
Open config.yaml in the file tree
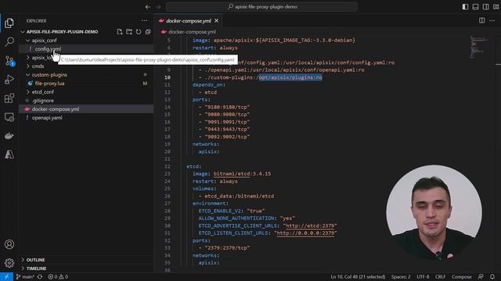[x=48, y=49]
